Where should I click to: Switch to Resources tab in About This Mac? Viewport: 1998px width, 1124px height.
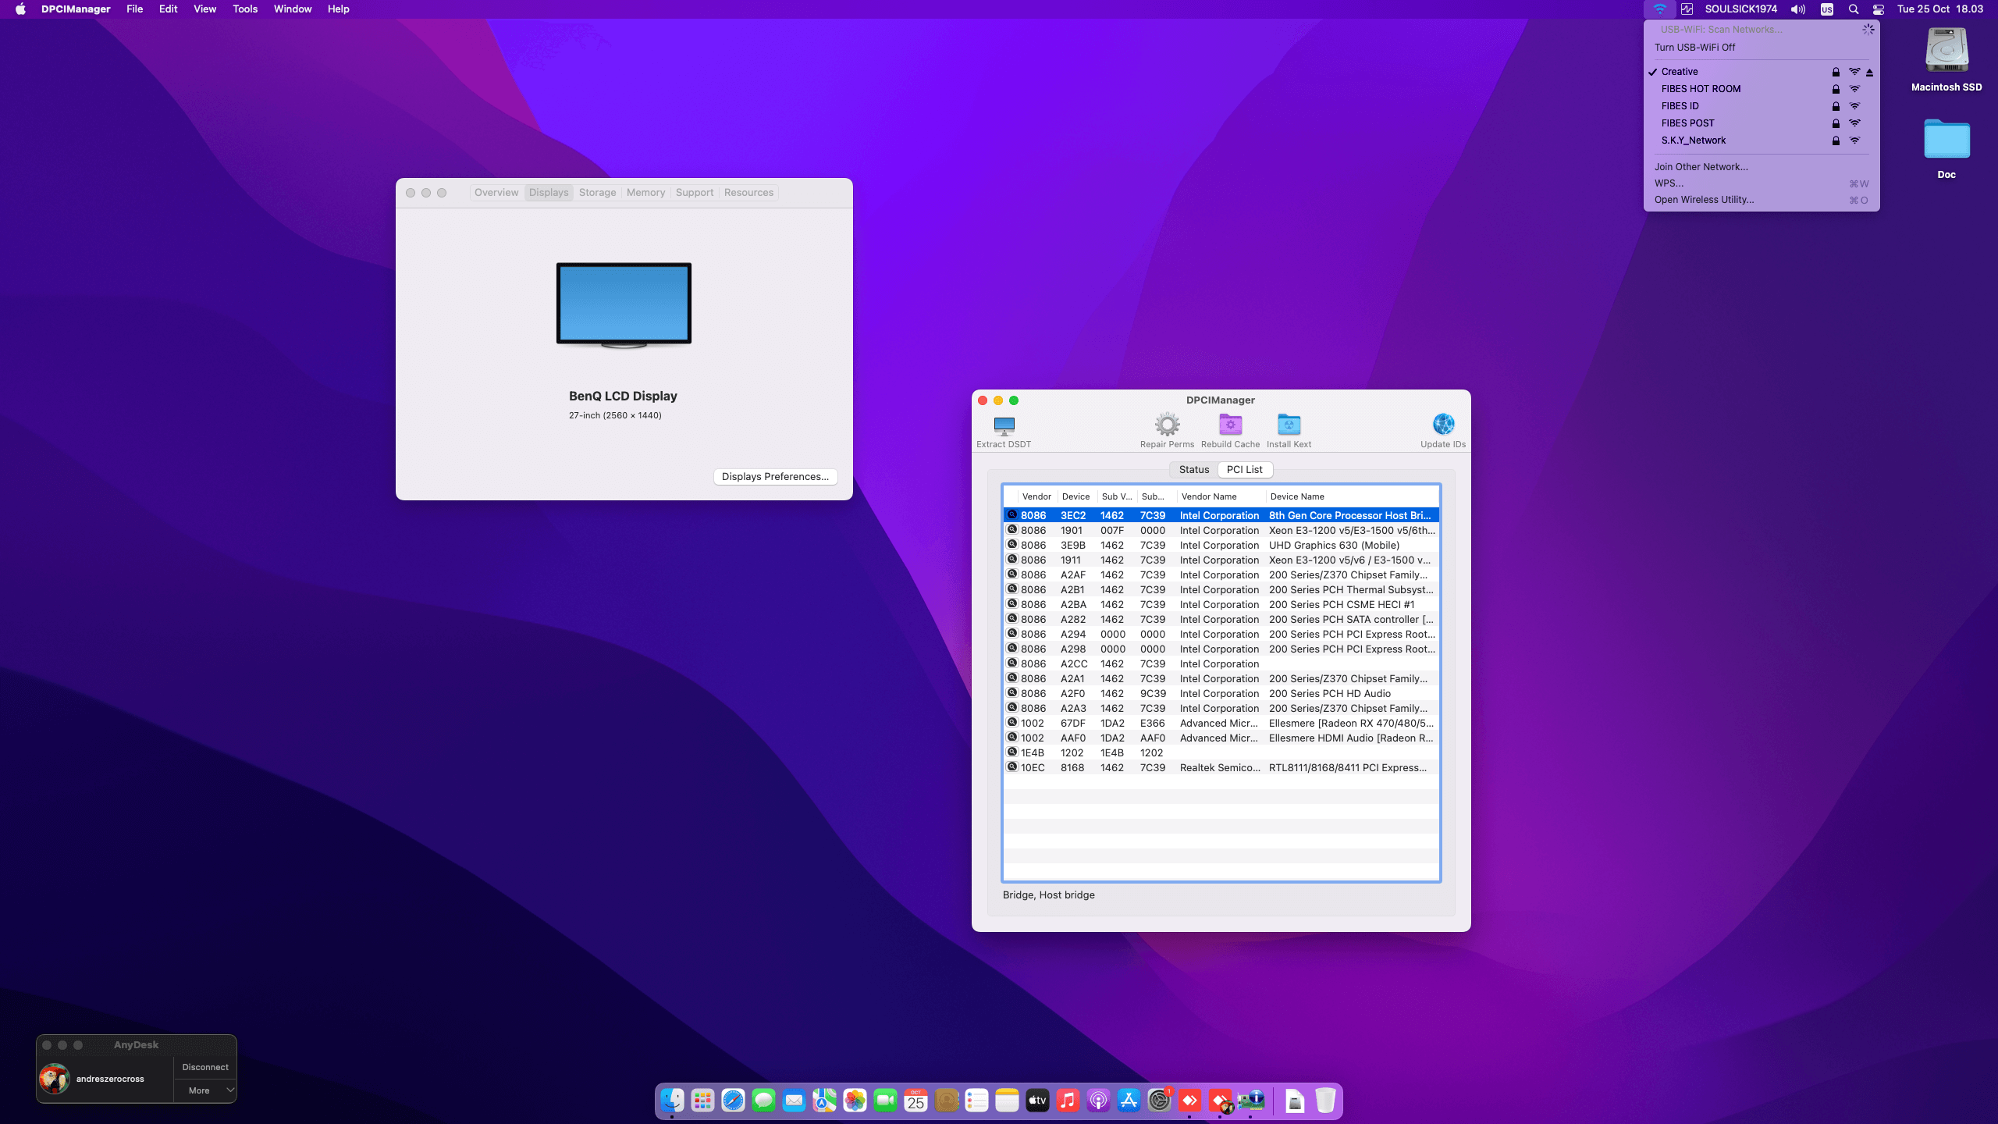748,193
